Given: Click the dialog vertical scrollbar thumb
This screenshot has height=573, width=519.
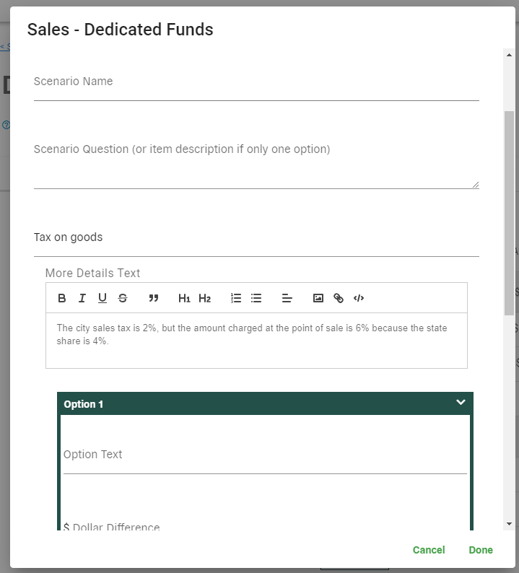Looking at the screenshot, I should pyautogui.click(x=509, y=213).
